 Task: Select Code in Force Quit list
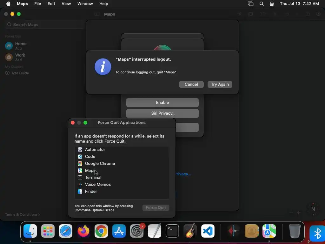point(122,156)
